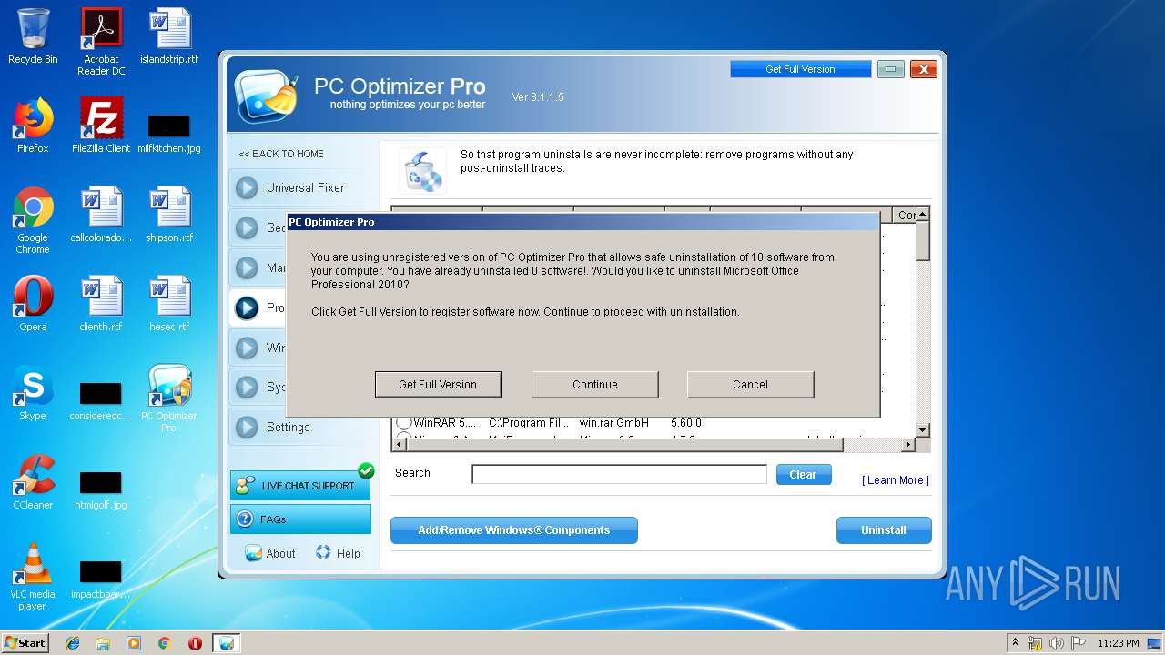Open Windows Explorer taskbar icon
1165x655 pixels.
click(x=103, y=643)
